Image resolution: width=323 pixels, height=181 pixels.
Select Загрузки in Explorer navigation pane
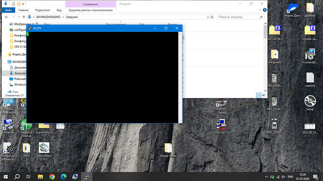(18, 73)
